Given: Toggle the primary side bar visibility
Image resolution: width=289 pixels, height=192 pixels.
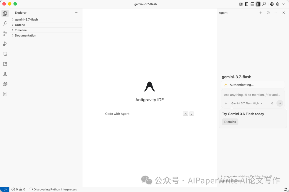Looking at the screenshot, I should click(247, 4).
